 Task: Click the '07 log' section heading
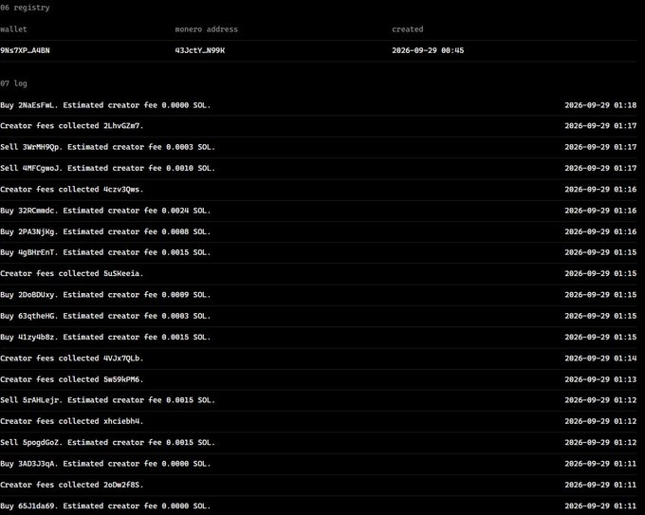click(x=13, y=83)
